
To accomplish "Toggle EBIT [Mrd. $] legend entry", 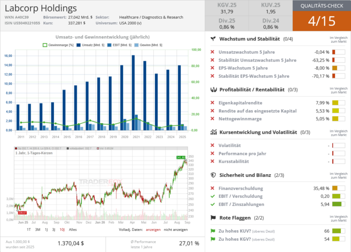I will tap(119, 45).
